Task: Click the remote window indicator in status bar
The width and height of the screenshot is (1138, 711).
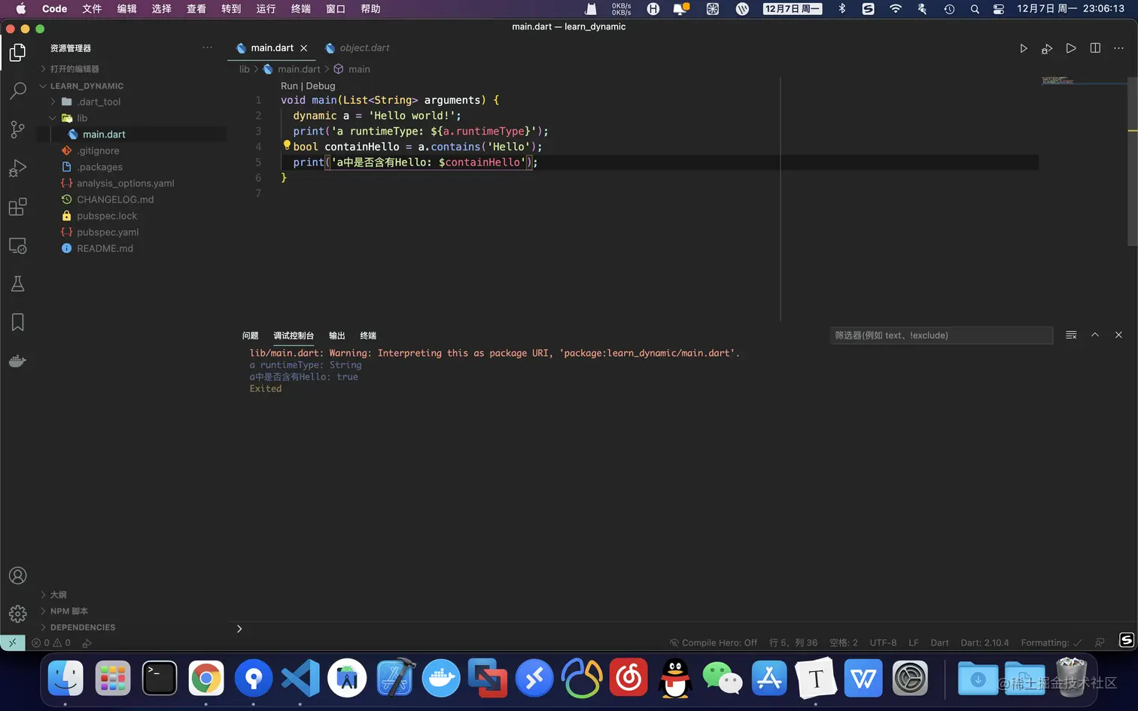Action: (x=13, y=643)
